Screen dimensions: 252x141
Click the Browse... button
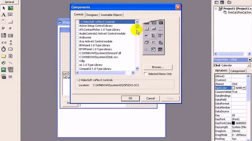[158, 67]
